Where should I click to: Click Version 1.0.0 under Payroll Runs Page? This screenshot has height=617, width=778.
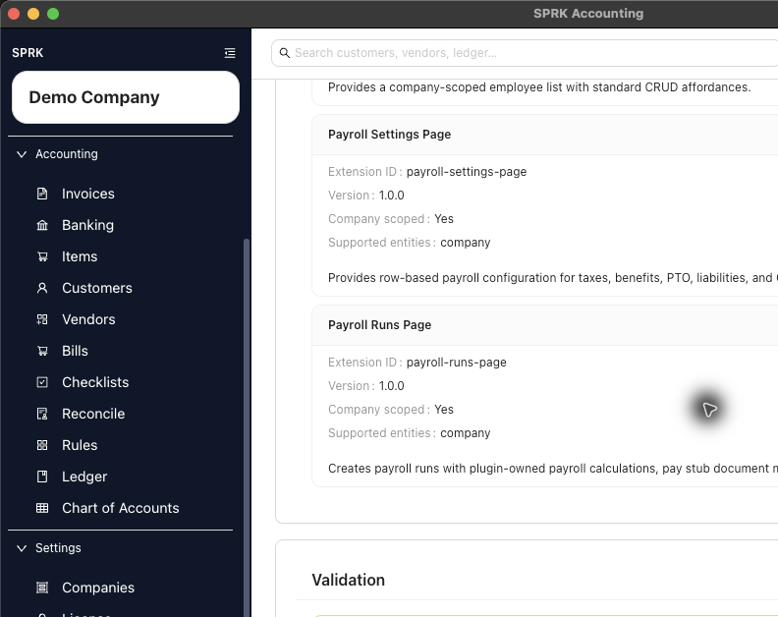[366, 386]
